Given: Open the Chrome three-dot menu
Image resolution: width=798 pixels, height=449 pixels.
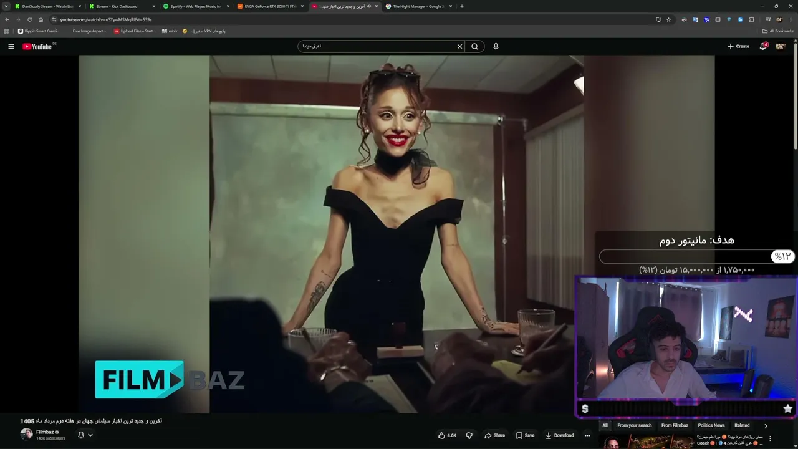Looking at the screenshot, I should 790,19.
